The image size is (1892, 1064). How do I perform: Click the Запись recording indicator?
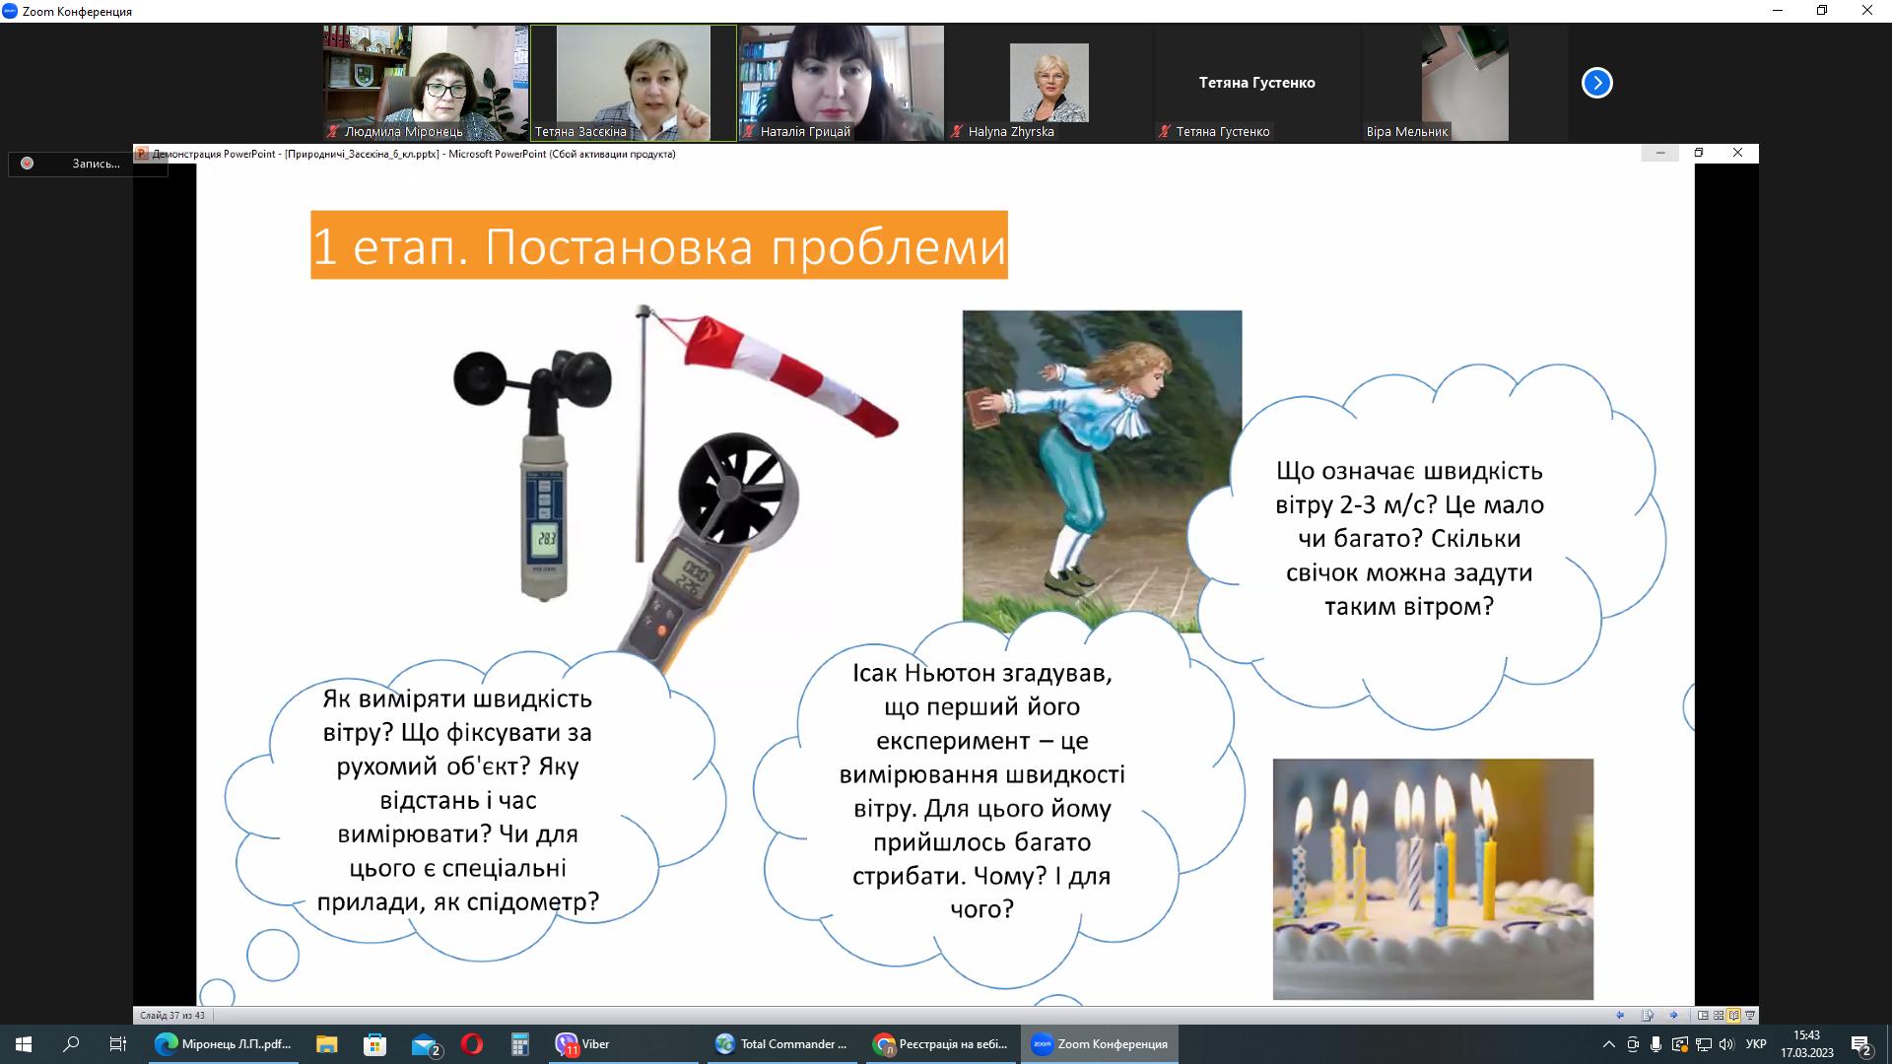87,164
